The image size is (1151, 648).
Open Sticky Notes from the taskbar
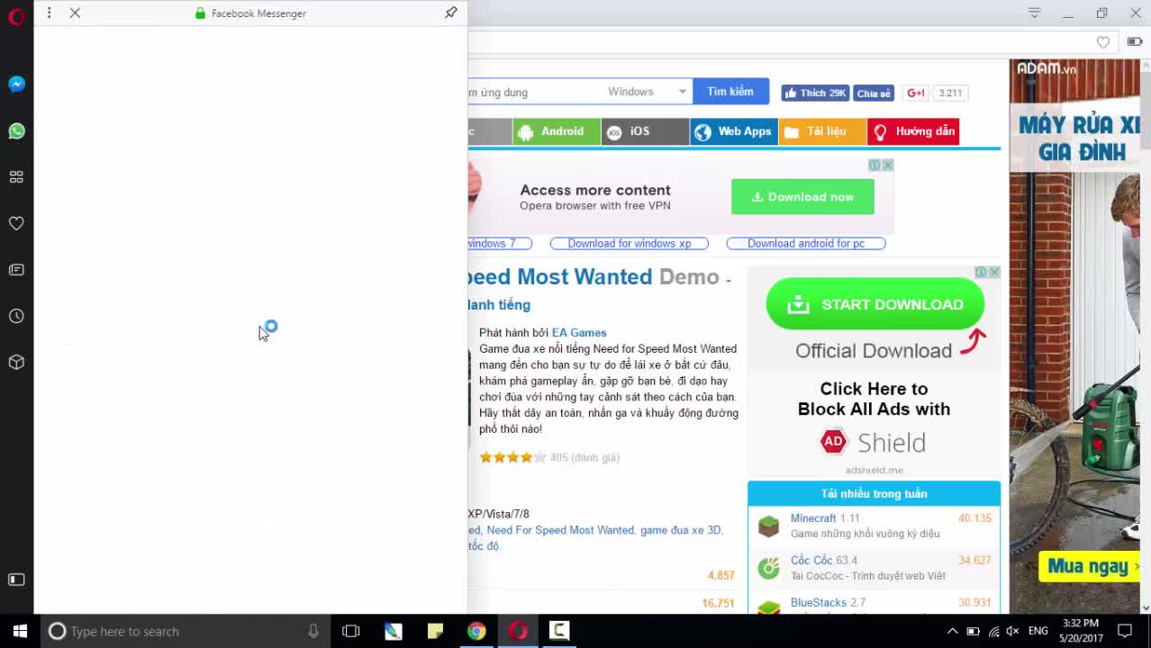(435, 631)
